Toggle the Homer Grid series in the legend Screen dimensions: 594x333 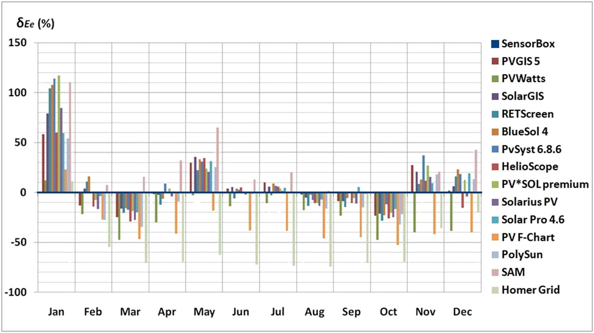pos(494,290)
